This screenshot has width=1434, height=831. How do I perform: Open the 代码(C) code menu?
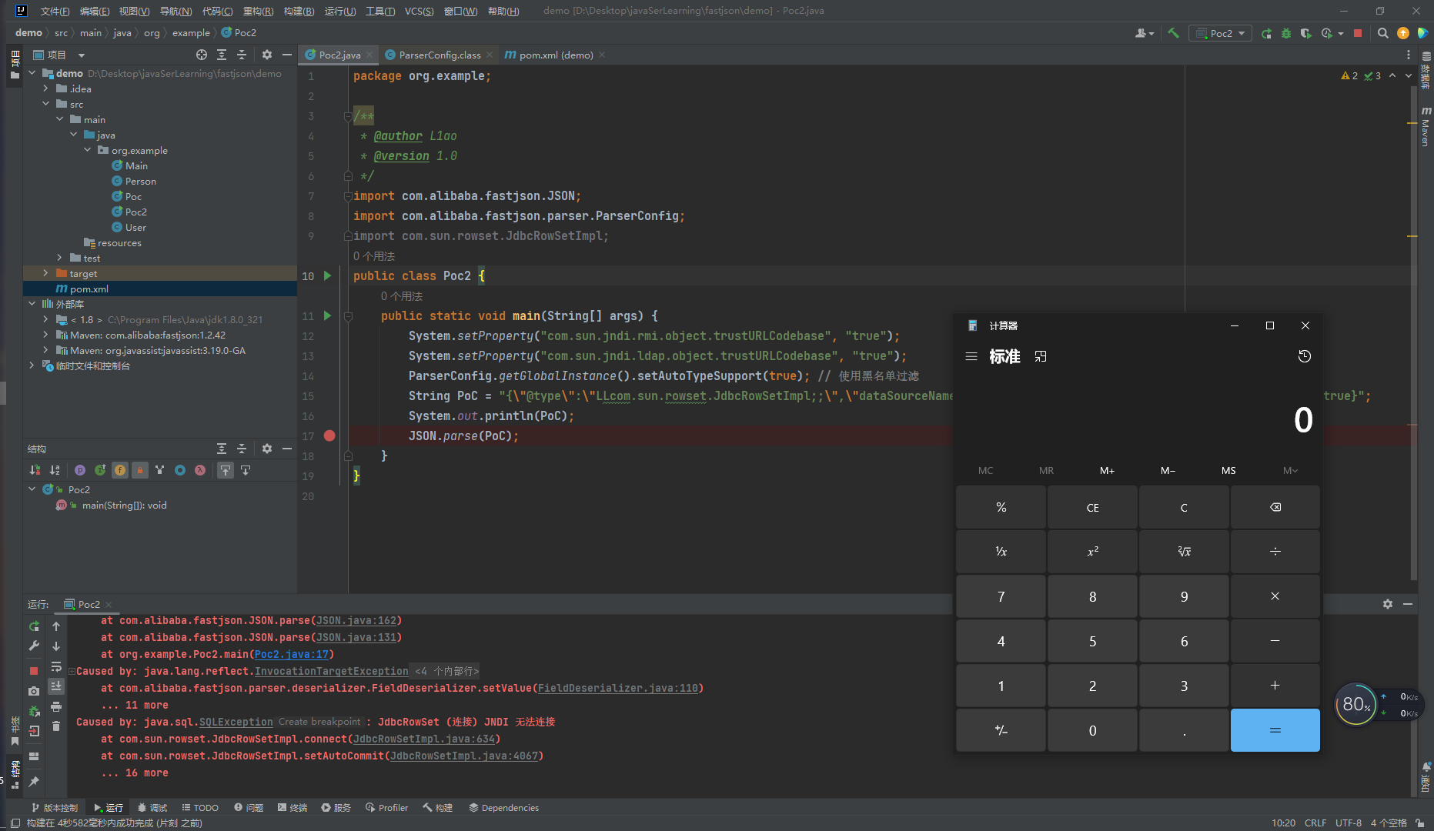(217, 11)
